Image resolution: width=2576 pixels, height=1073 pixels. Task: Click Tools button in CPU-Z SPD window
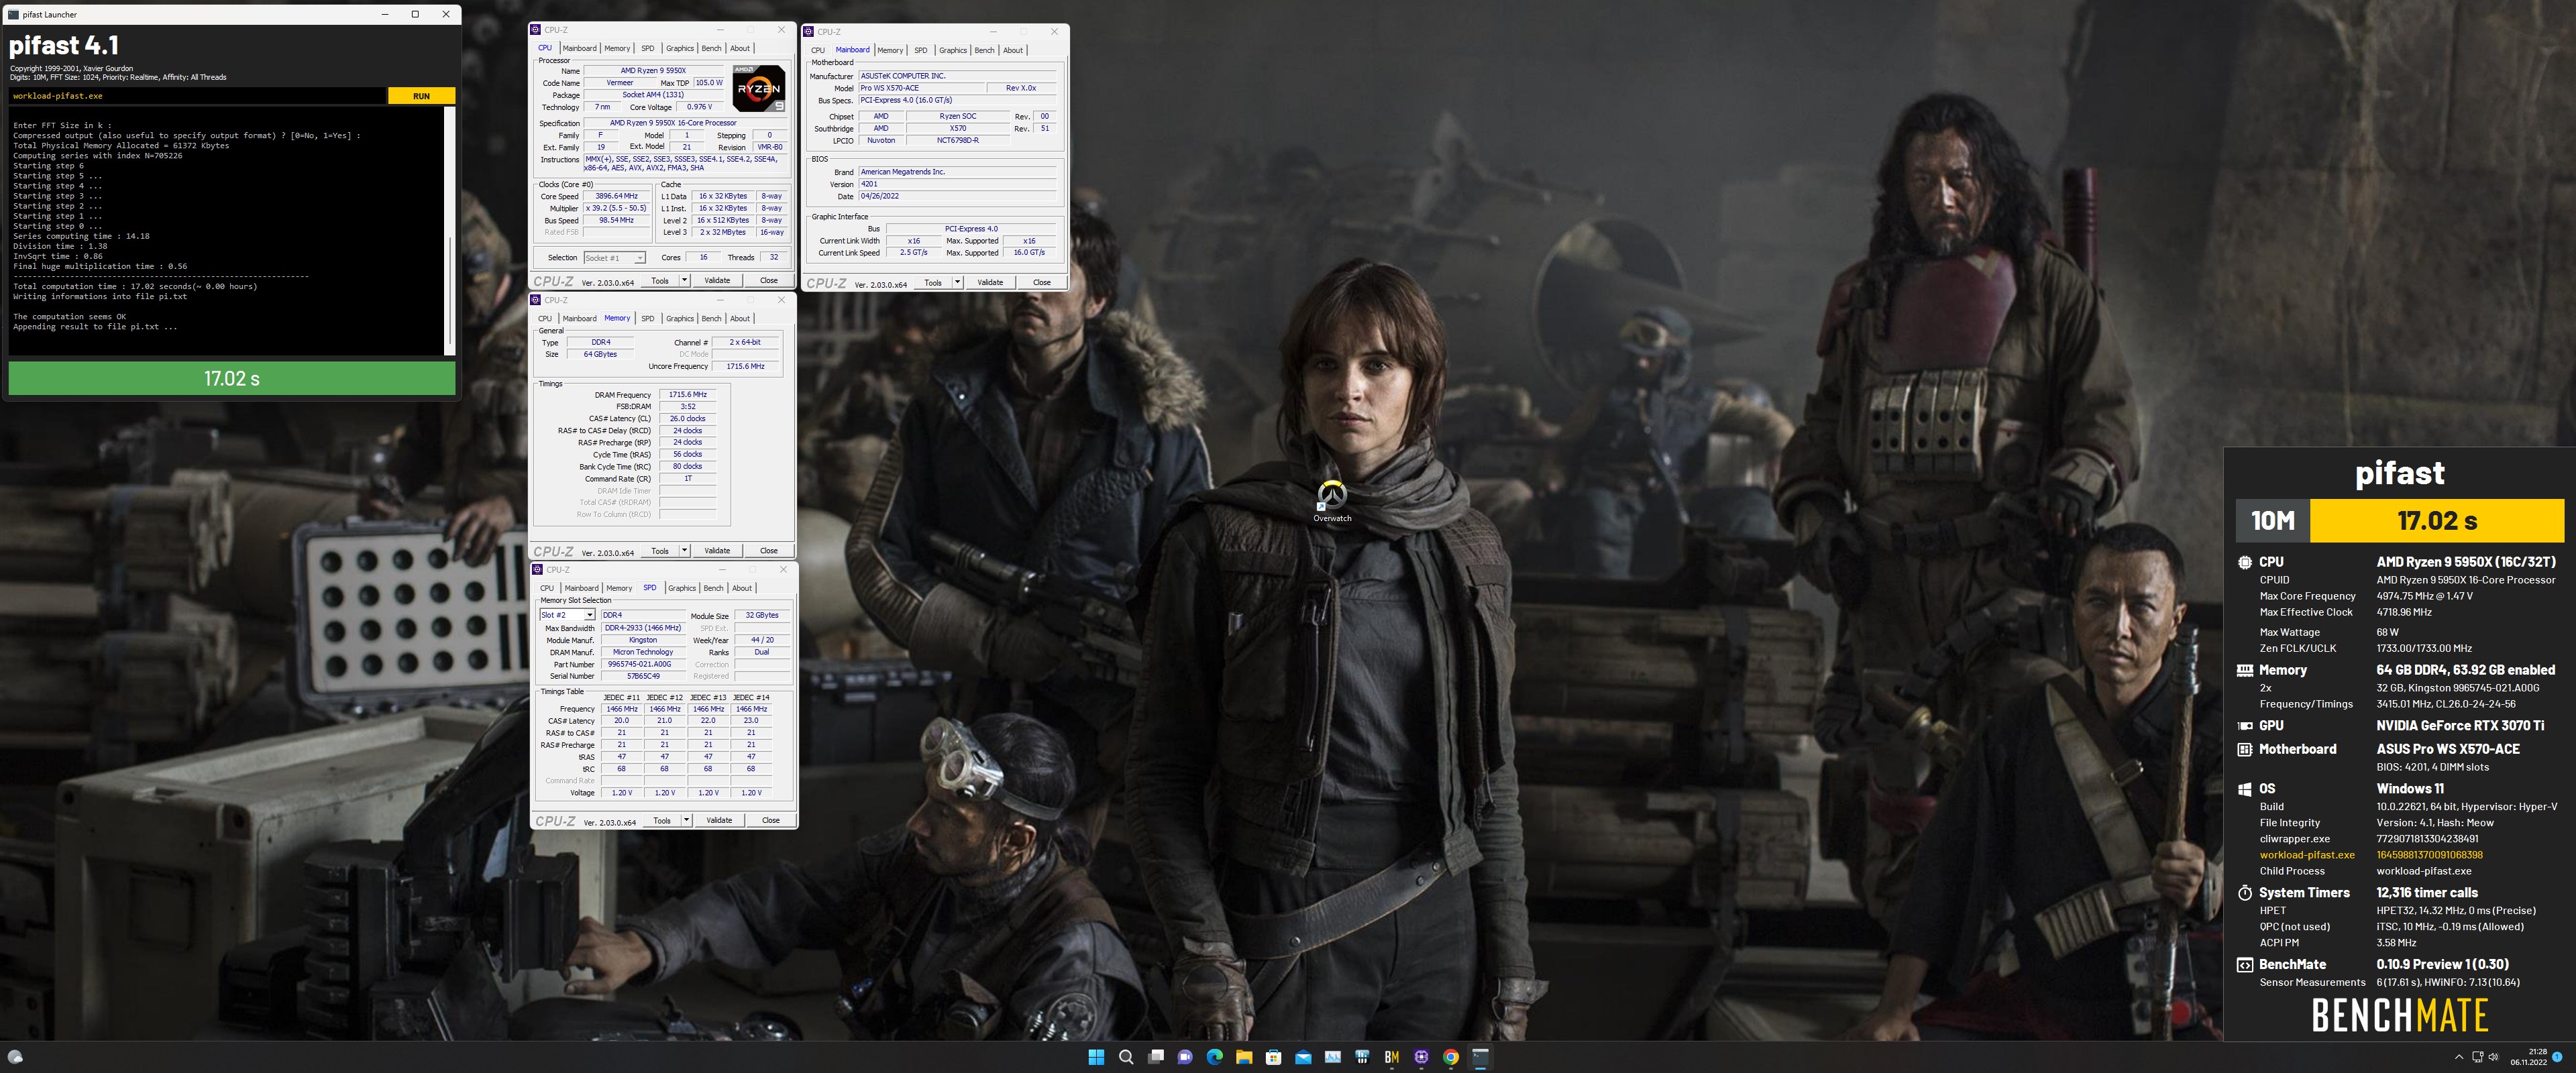(x=662, y=820)
